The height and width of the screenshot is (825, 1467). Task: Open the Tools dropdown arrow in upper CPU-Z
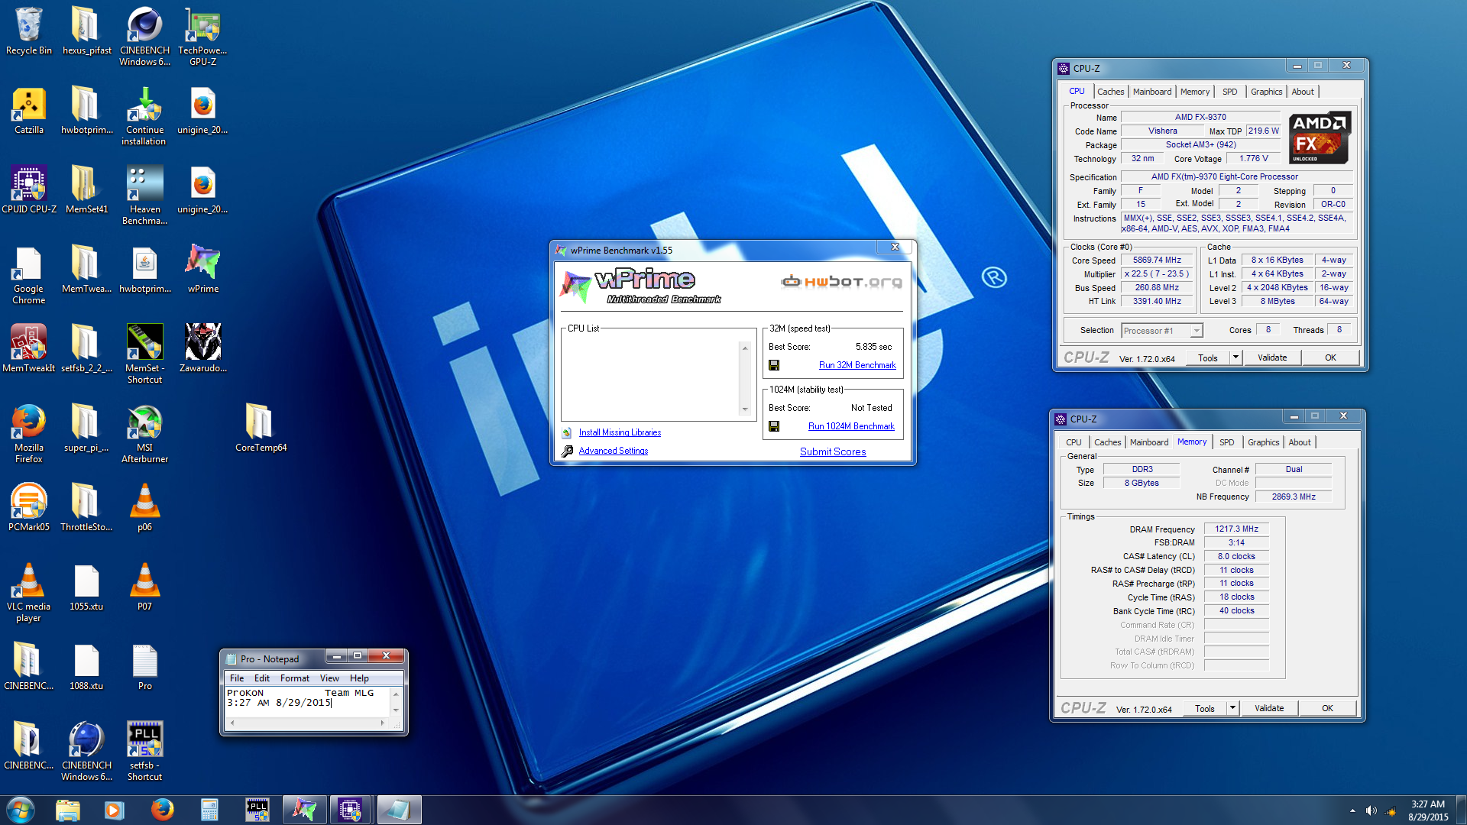tap(1235, 357)
